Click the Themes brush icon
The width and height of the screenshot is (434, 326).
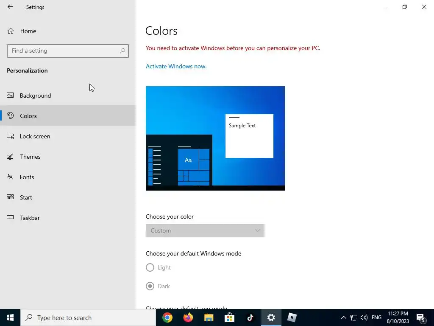click(10, 157)
